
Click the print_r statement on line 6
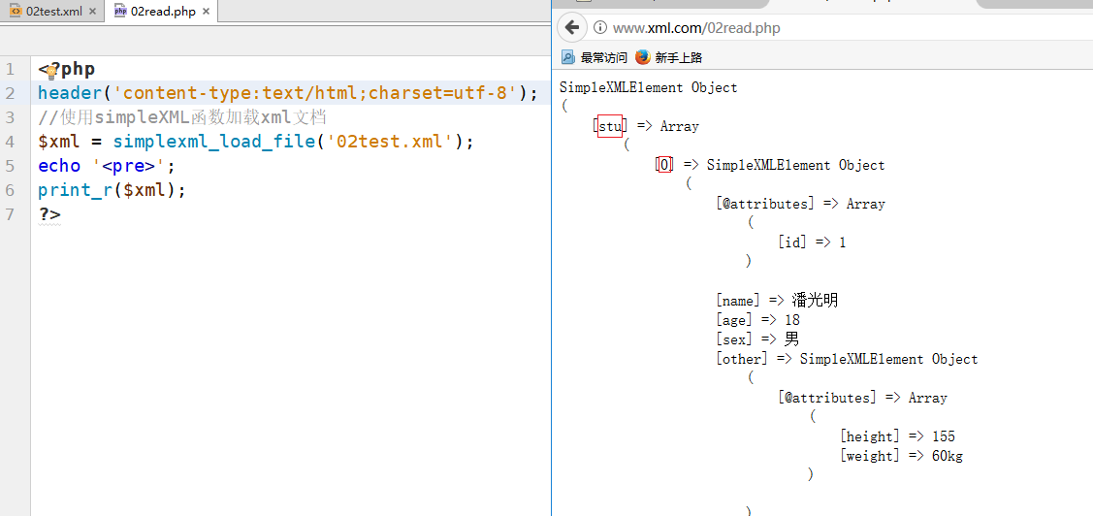[x=76, y=190]
